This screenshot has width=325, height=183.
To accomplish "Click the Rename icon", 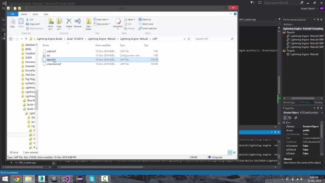I will click(x=78, y=21).
